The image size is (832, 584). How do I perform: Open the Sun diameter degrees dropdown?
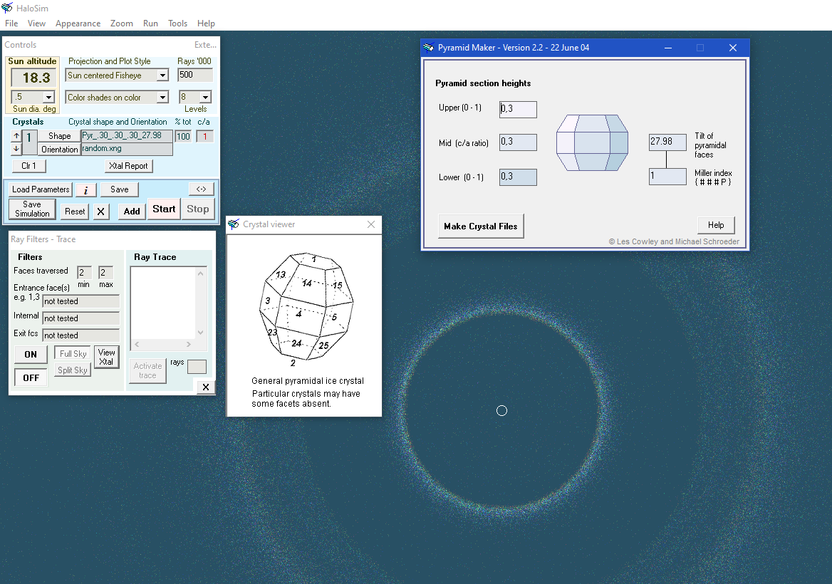click(x=48, y=98)
